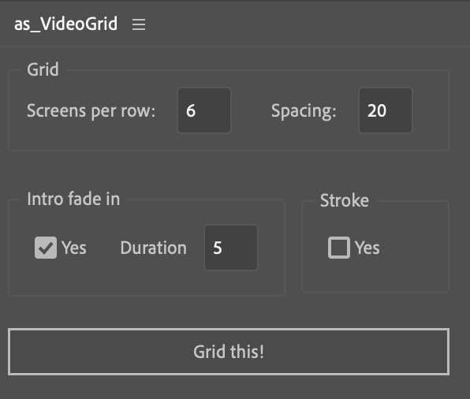This screenshot has width=470, height=399.
Task: Click the Duration field showing 5
Action: pyautogui.click(x=231, y=248)
